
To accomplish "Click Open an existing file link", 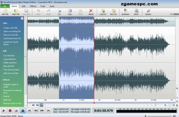I will (12, 31).
